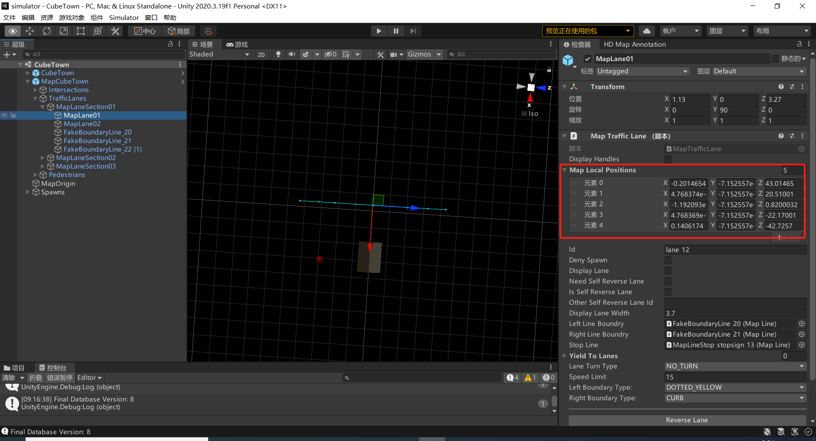The height and width of the screenshot is (441, 816).
Task: Open the Lane Turn Type dropdown
Action: pos(735,366)
